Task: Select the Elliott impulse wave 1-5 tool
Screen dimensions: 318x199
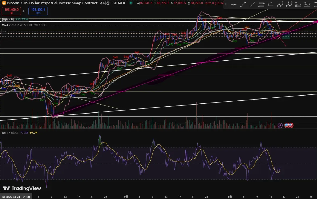Action: click(x=280, y=4)
